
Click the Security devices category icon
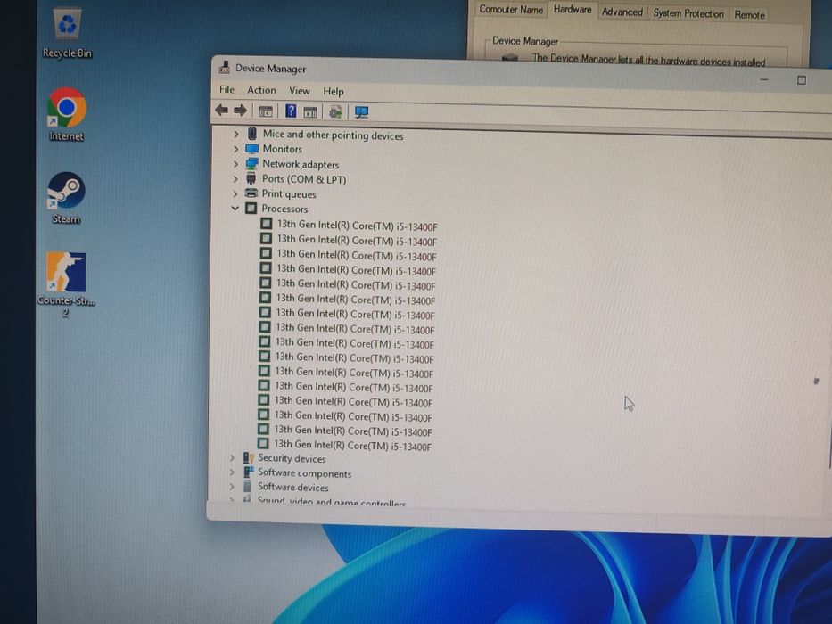(248, 457)
